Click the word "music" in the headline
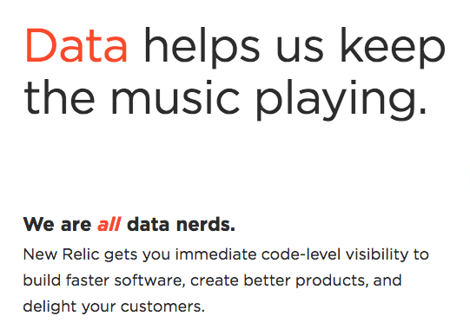This screenshot has height=336, width=470. (175, 97)
